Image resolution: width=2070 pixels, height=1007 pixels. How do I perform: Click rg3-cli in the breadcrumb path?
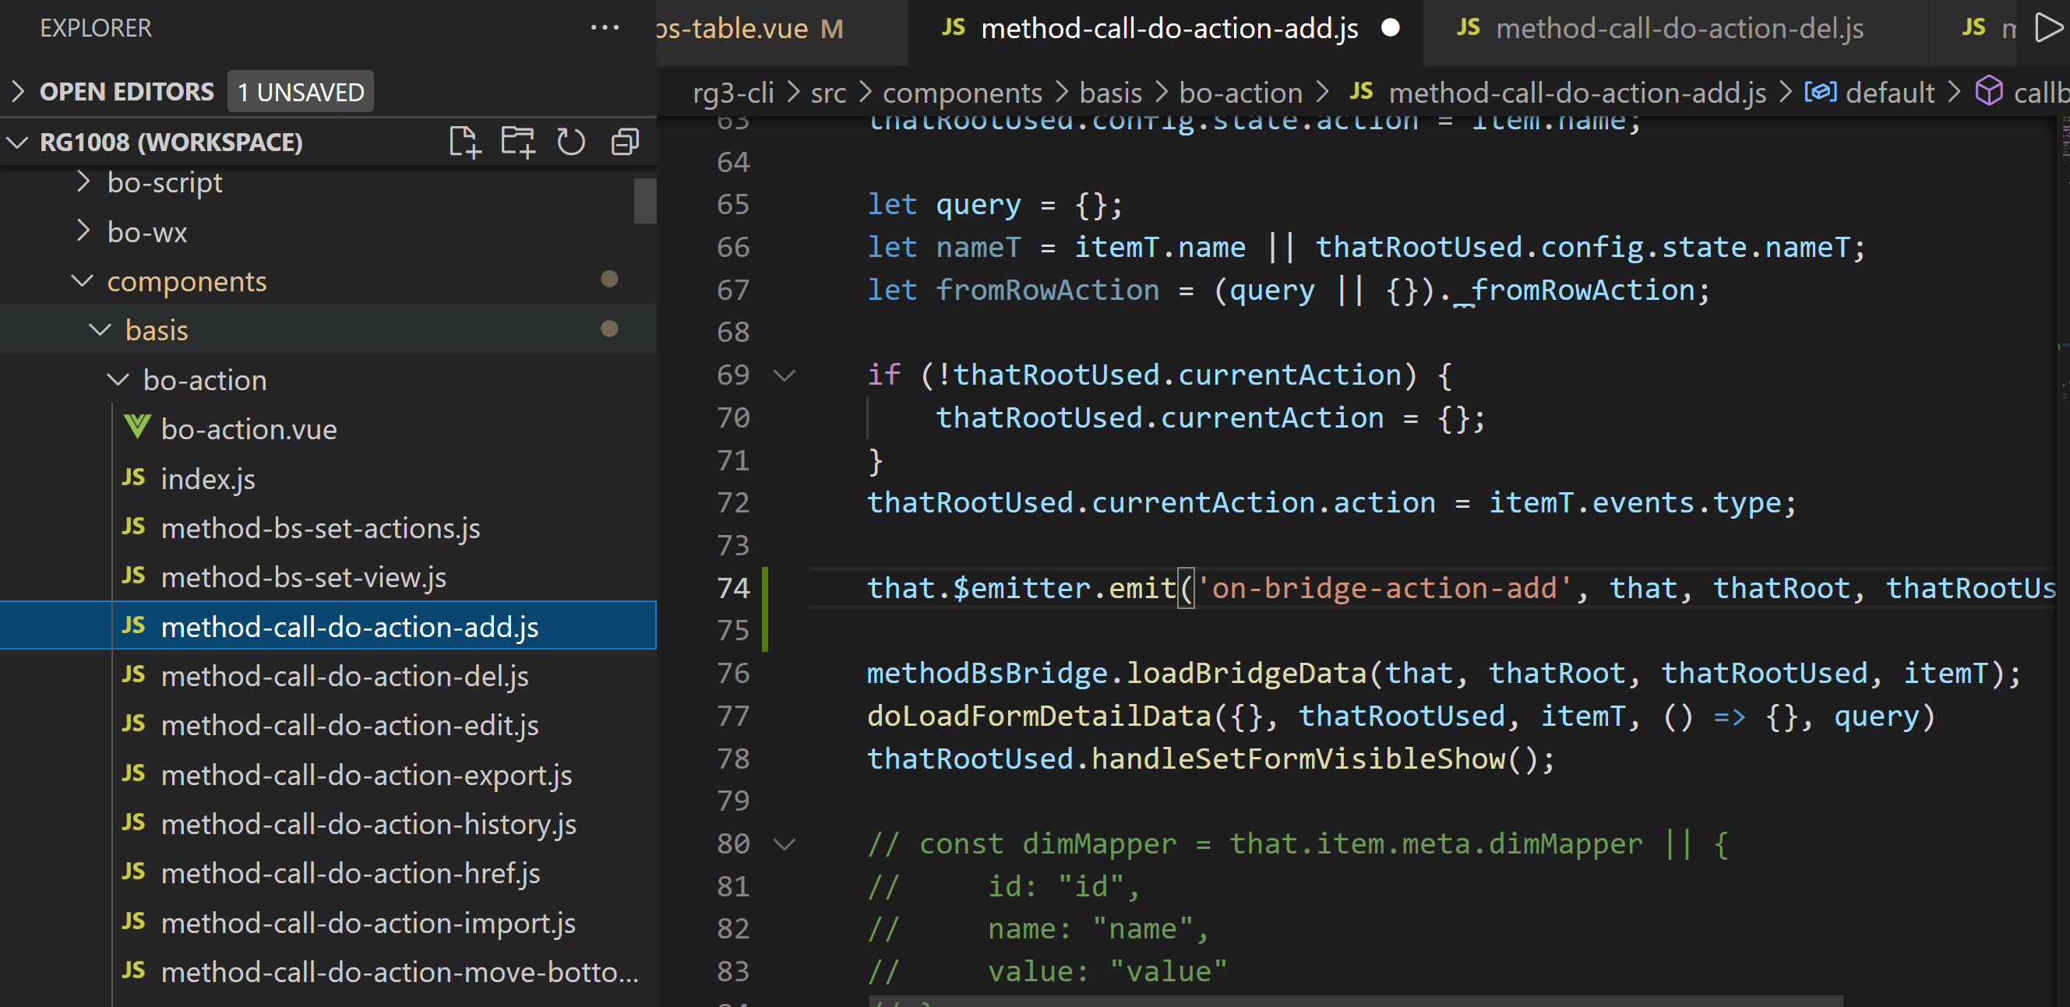[x=733, y=93]
